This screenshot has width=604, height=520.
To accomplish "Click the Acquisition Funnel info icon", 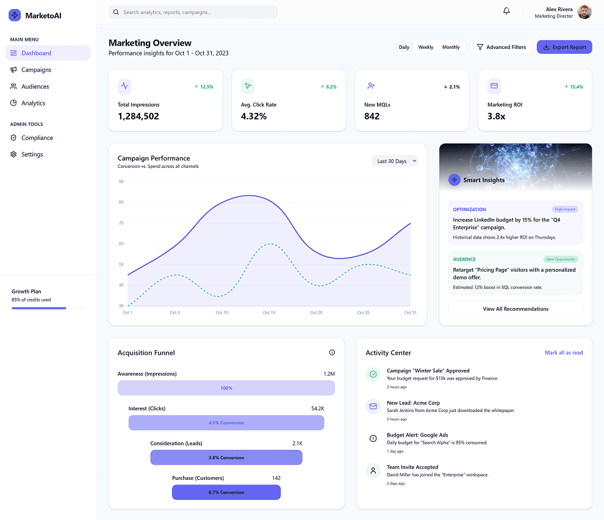I will click(x=332, y=352).
